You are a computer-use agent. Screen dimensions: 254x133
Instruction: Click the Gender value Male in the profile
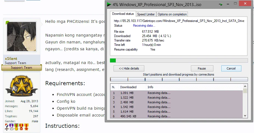35,121
